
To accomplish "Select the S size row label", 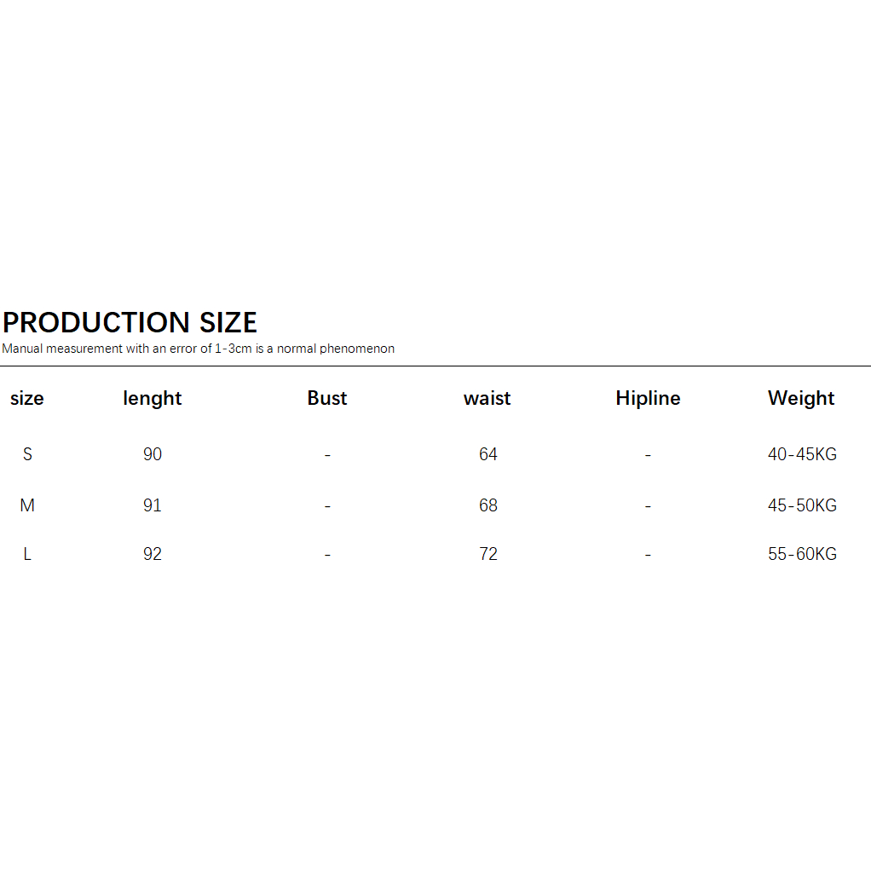I will [27, 454].
